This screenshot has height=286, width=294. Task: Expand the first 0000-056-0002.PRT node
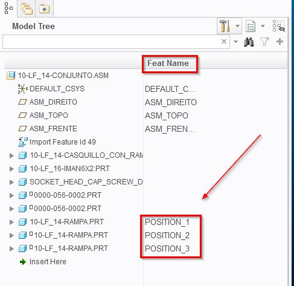(x=12, y=195)
